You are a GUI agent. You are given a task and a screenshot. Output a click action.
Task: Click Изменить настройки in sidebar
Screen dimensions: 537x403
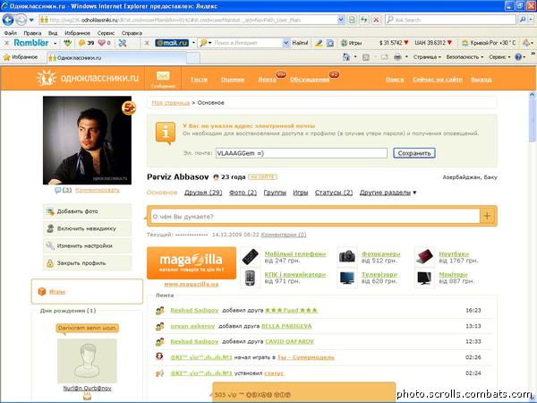coord(88,245)
